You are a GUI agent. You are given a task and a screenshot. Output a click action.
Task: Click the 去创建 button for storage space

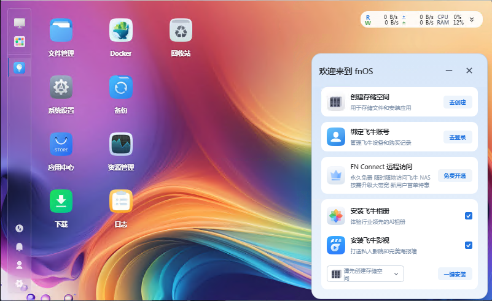(x=458, y=102)
